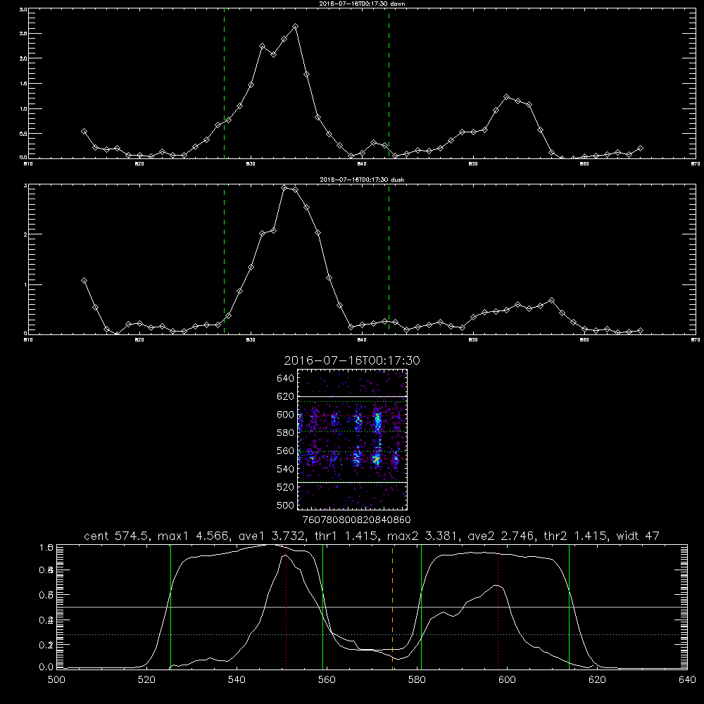Select the left green dashed line in dawn plot
This screenshot has height=704, width=704.
(224, 83)
